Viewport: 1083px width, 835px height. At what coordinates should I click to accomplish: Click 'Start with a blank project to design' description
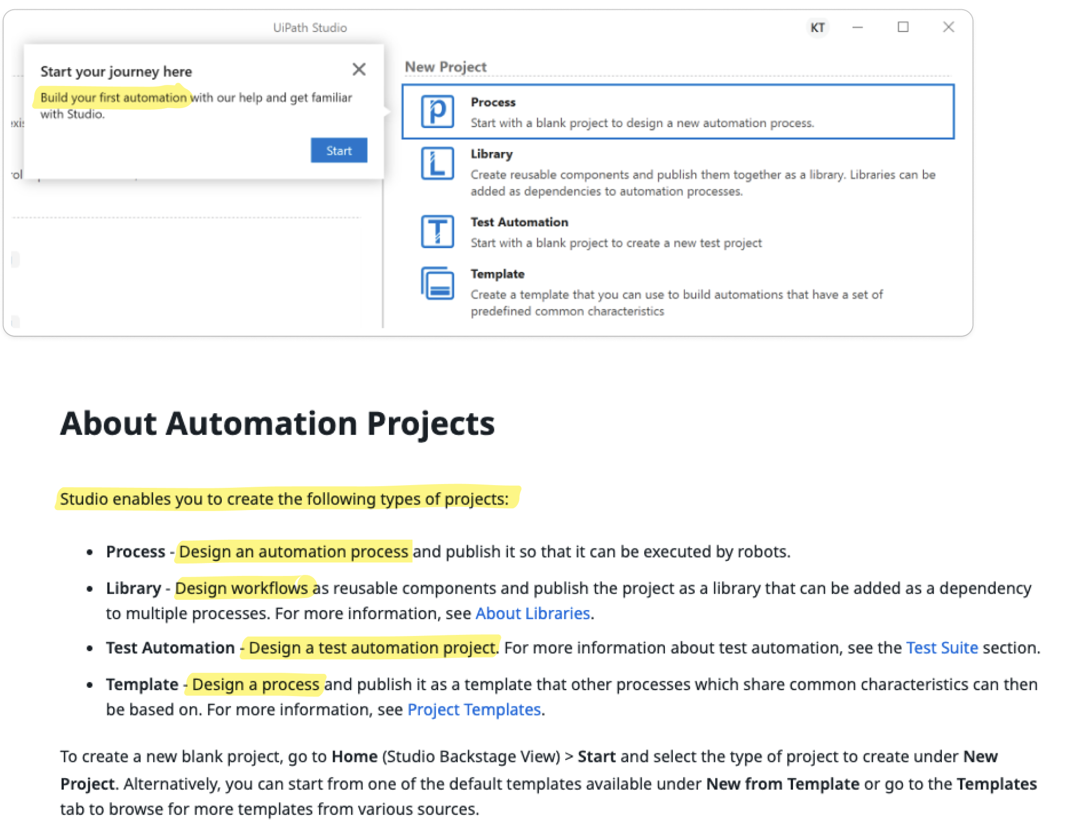642,123
